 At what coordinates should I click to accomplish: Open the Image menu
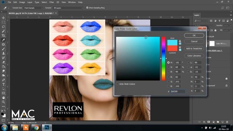pos(22,2)
